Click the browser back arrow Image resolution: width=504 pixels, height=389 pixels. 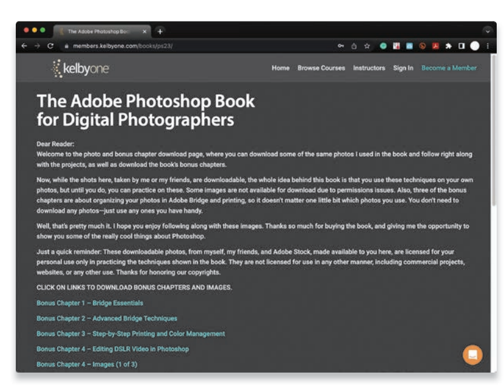24,46
